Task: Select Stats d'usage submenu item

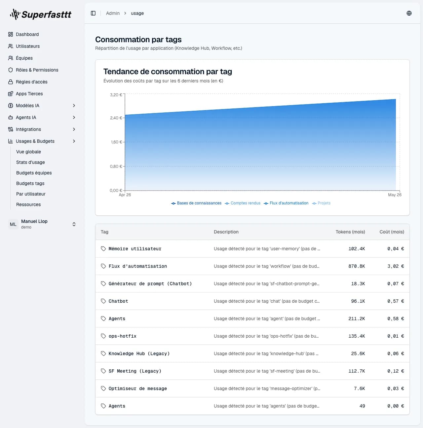Action: click(x=30, y=162)
